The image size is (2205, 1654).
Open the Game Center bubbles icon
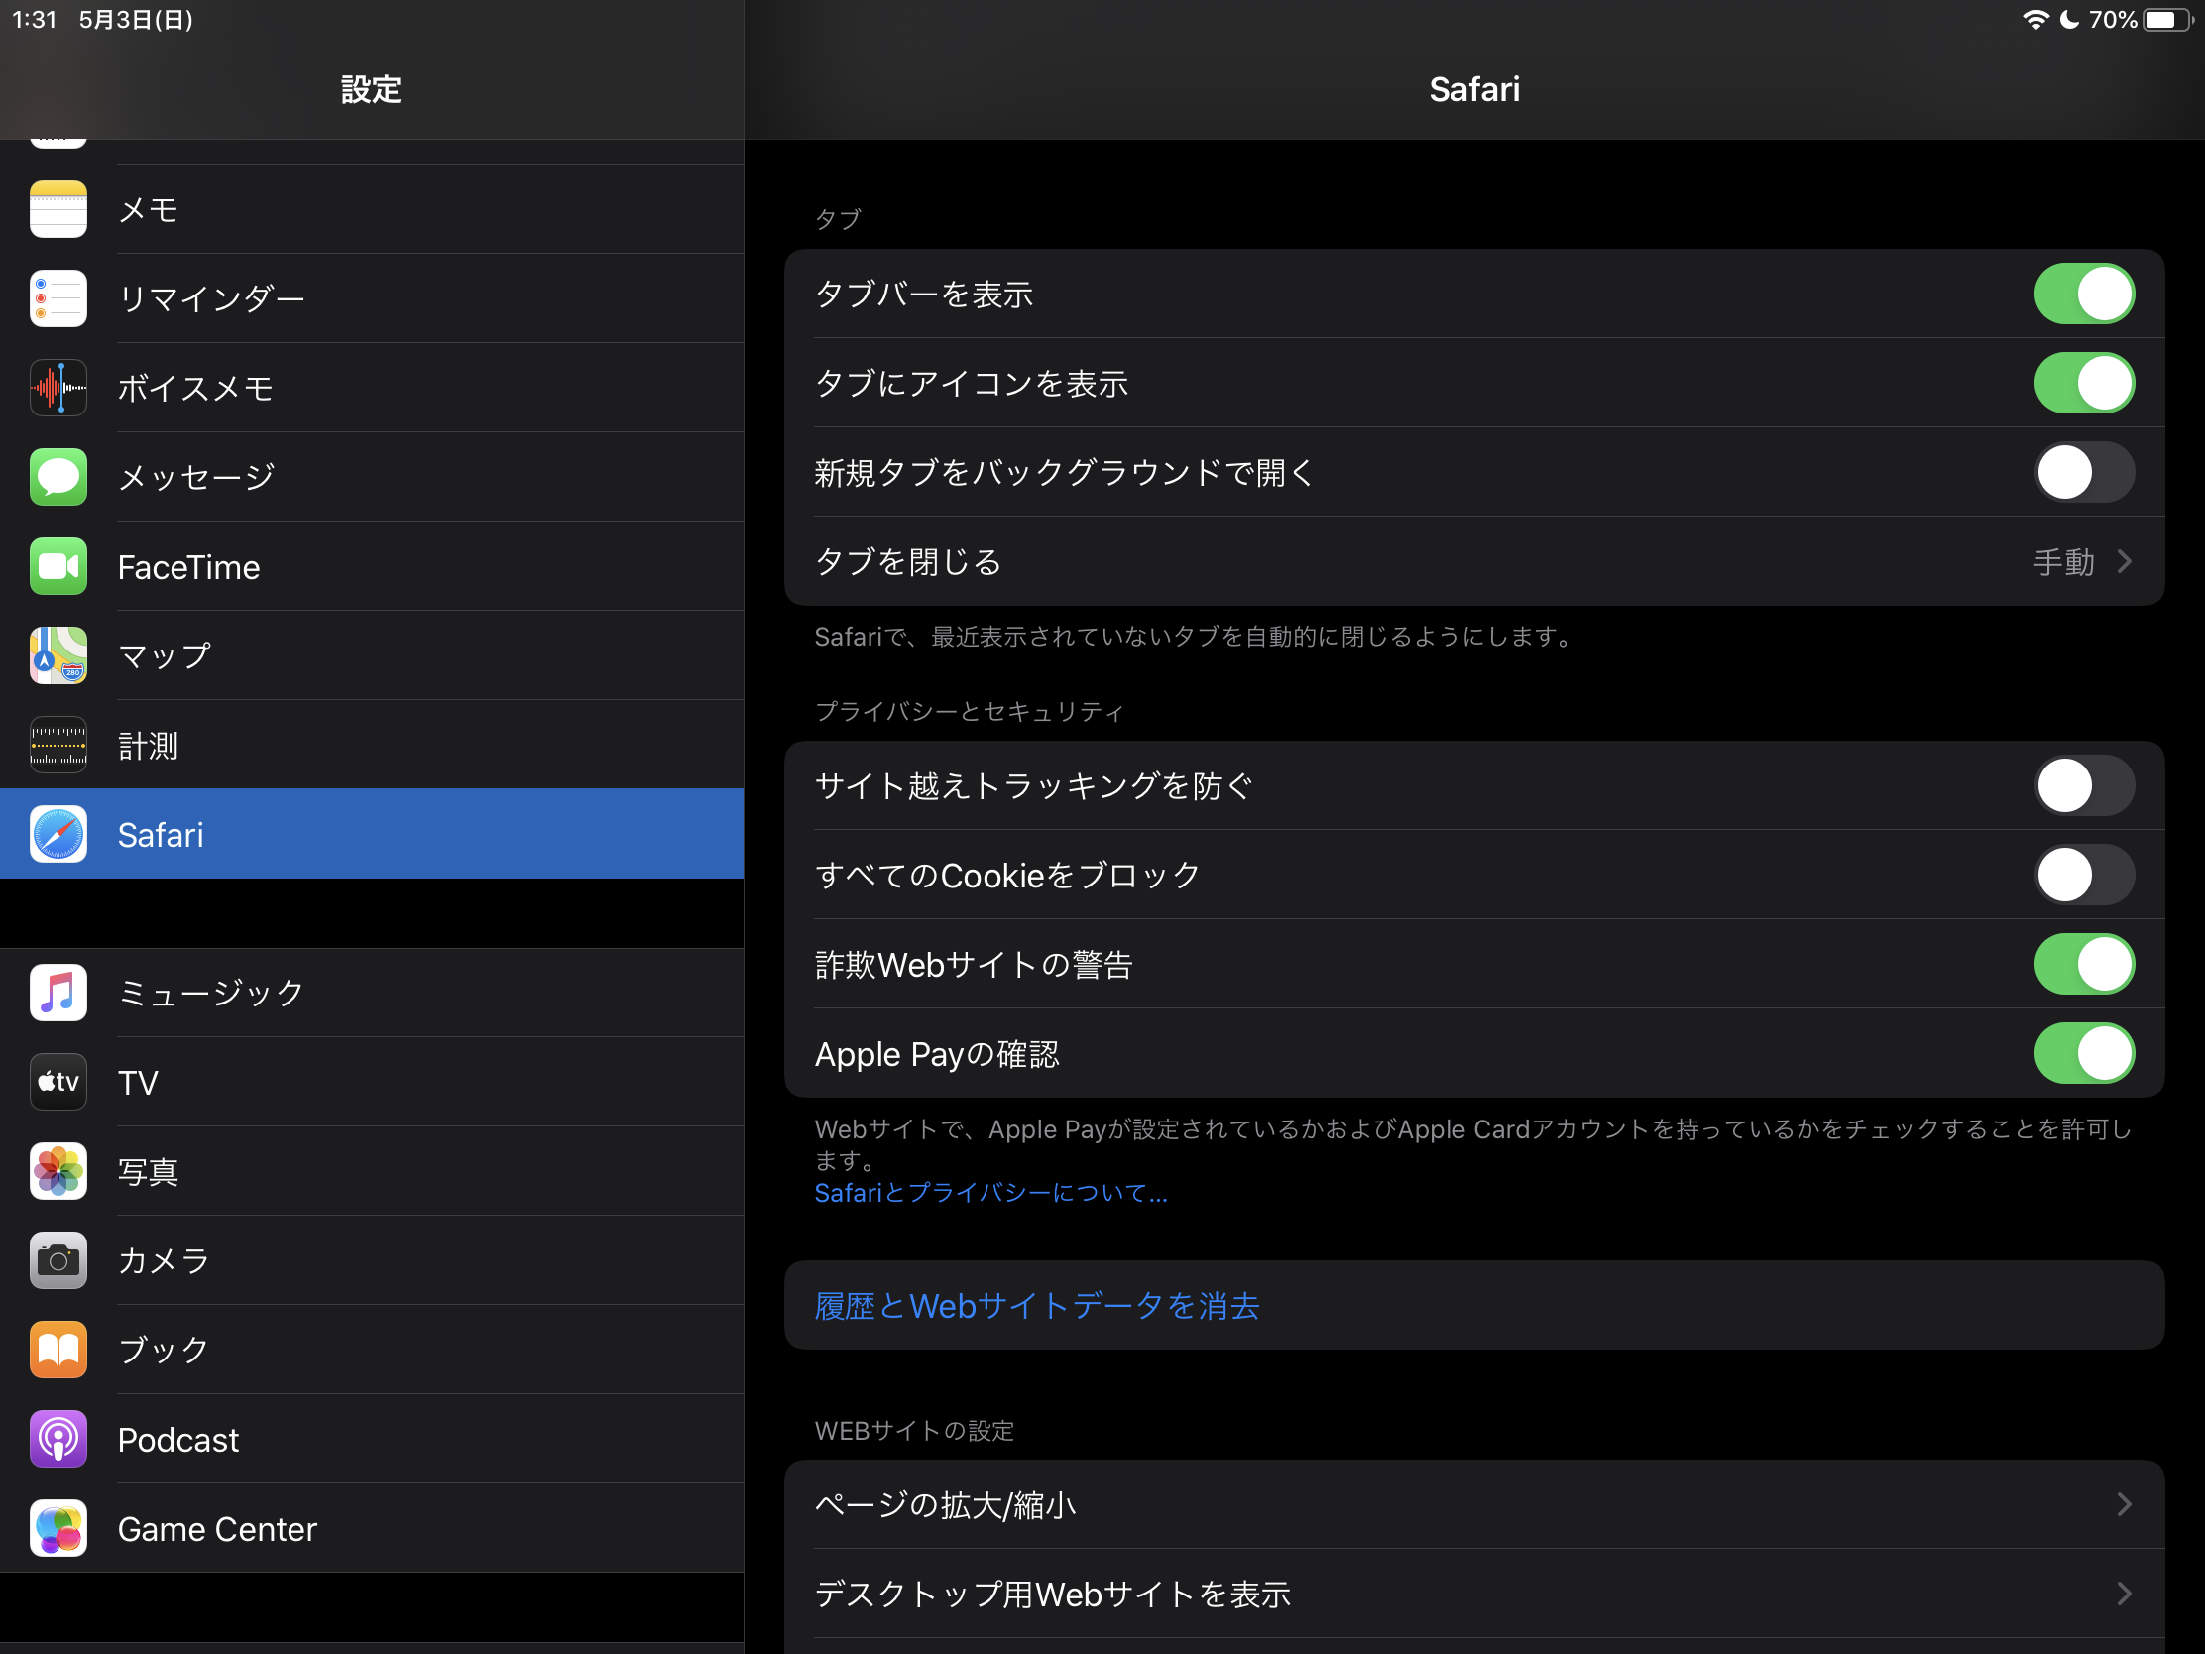pyautogui.click(x=58, y=1527)
